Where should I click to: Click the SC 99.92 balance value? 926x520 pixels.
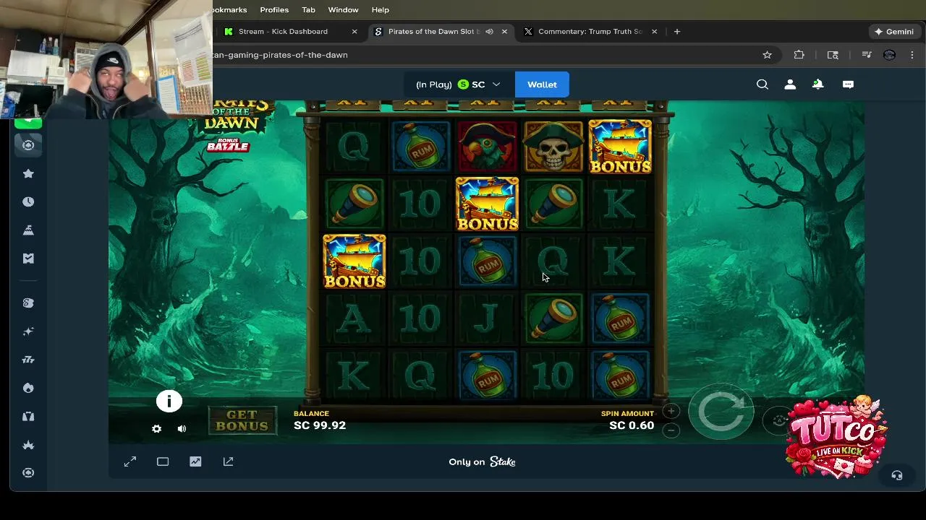320,425
